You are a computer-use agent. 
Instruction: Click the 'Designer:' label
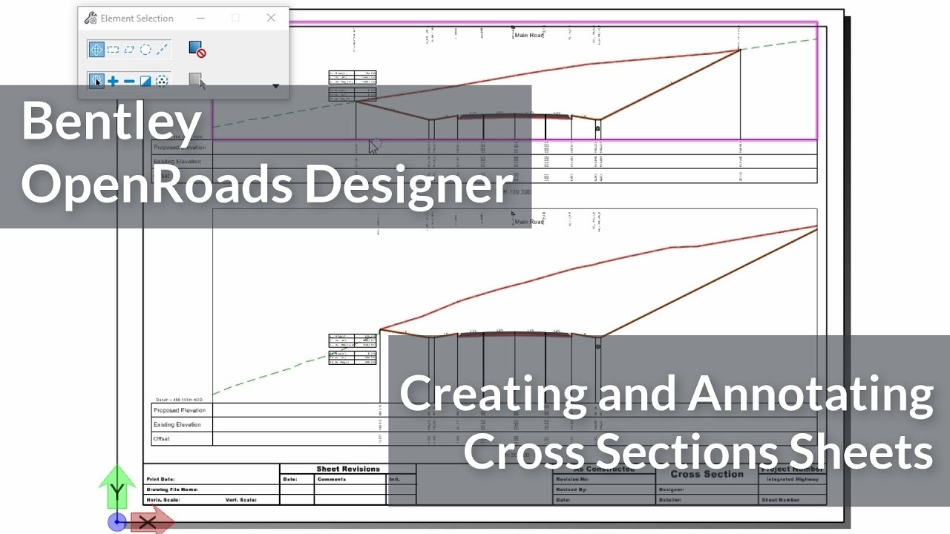[x=672, y=490]
